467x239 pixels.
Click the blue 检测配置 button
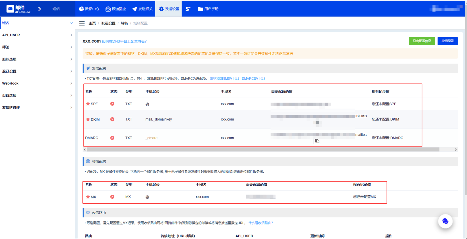click(447, 41)
